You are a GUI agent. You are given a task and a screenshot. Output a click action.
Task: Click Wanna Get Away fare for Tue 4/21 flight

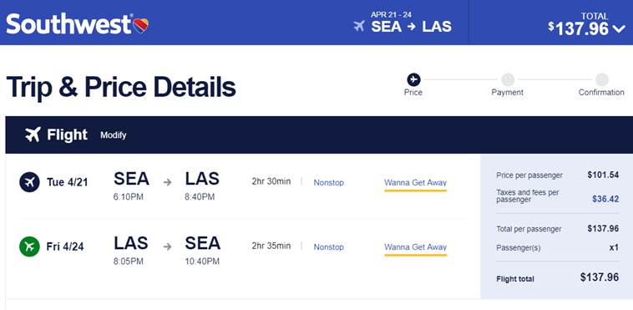(415, 183)
